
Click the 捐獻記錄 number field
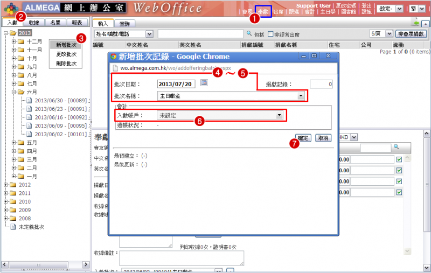[321, 84]
